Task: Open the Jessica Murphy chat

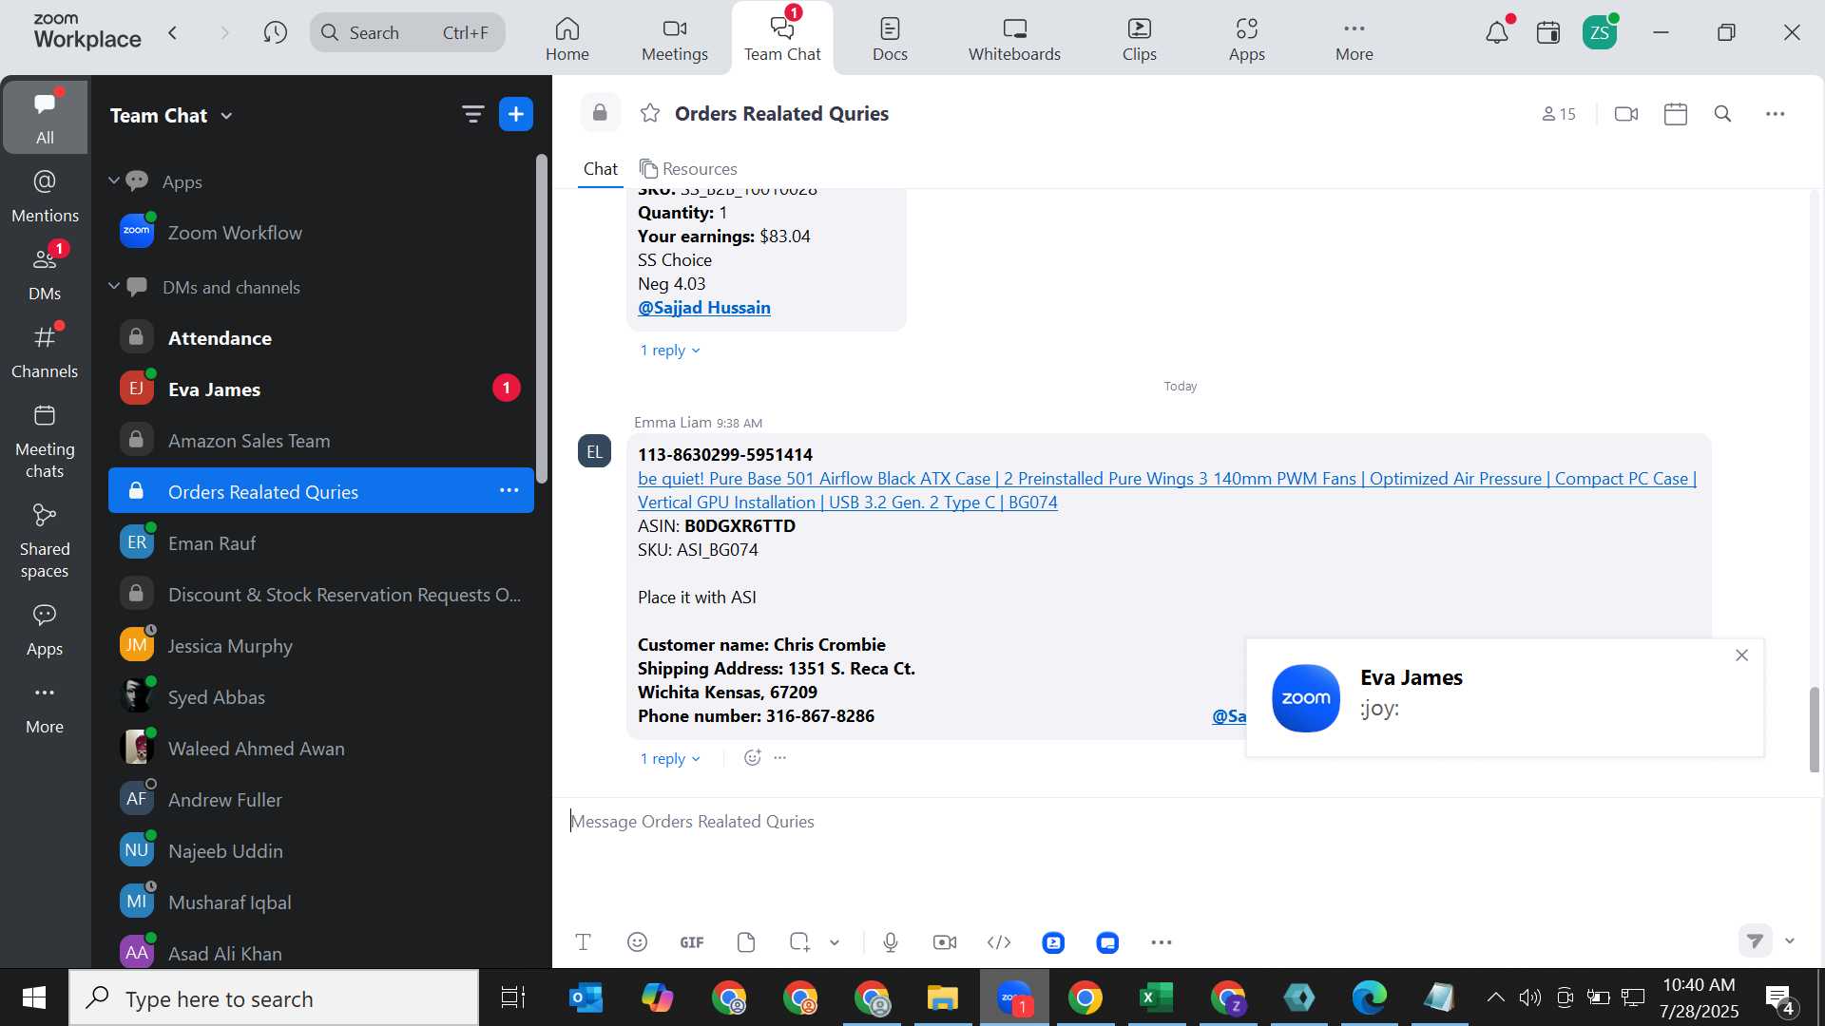Action: click(321, 646)
